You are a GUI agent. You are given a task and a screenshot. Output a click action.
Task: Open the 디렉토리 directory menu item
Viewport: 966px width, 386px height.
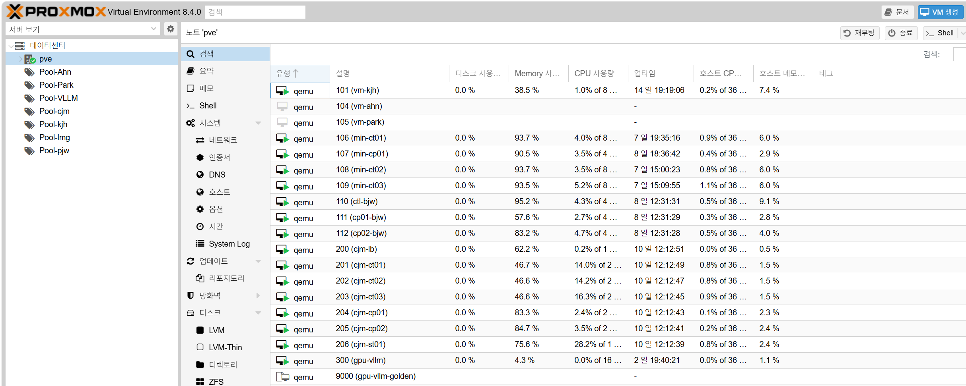tap(225, 365)
